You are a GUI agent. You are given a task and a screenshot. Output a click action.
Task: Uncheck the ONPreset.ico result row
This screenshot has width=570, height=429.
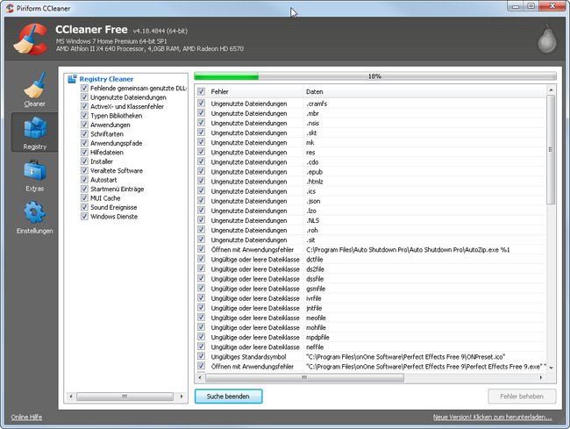[x=201, y=356]
